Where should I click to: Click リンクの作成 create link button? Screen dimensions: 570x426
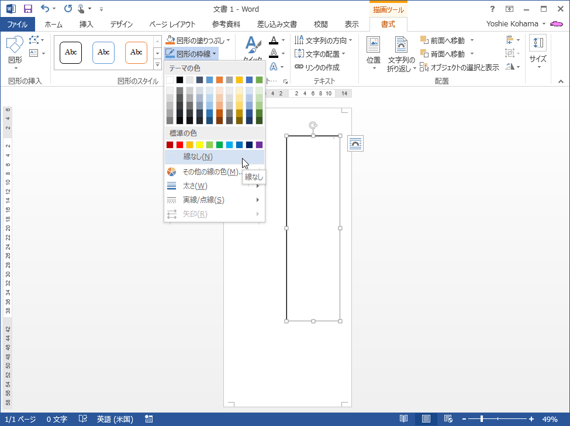(x=317, y=67)
